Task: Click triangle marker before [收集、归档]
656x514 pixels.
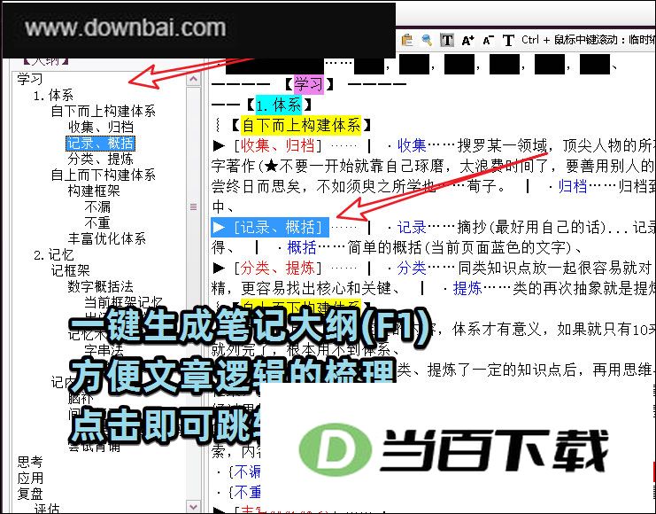Action: [220, 145]
